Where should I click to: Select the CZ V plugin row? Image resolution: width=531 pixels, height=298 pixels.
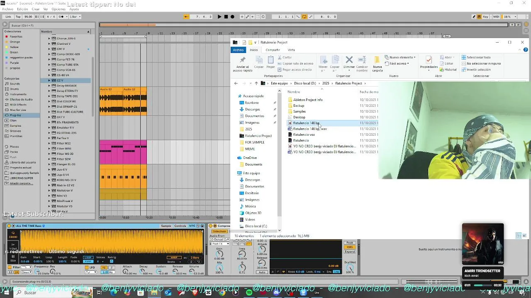(66, 80)
